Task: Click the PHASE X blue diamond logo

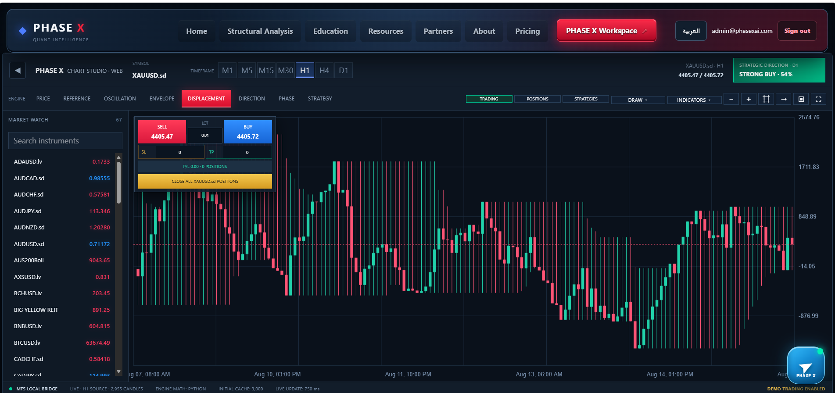Action: point(23,31)
